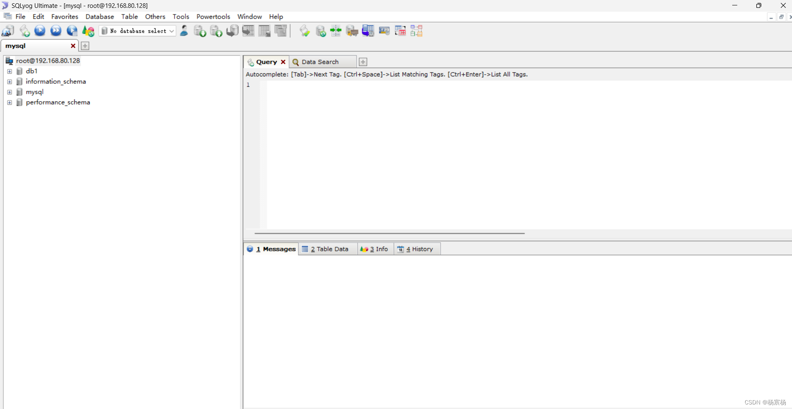The width and height of the screenshot is (792, 409).
Task: Open the Others menu
Action: point(155,17)
